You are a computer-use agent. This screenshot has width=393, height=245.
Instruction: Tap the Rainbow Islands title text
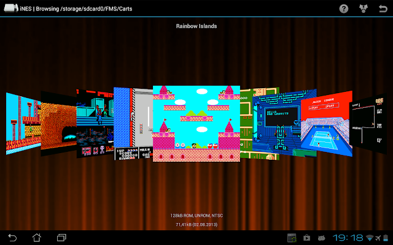[196, 26]
